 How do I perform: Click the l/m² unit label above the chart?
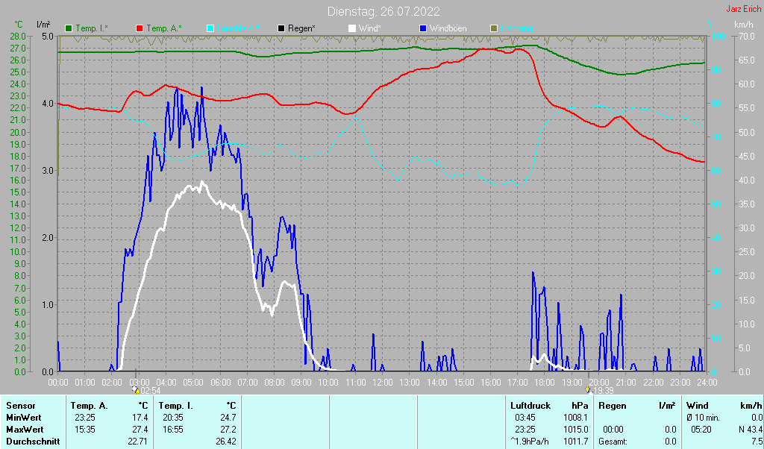[44, 25]
